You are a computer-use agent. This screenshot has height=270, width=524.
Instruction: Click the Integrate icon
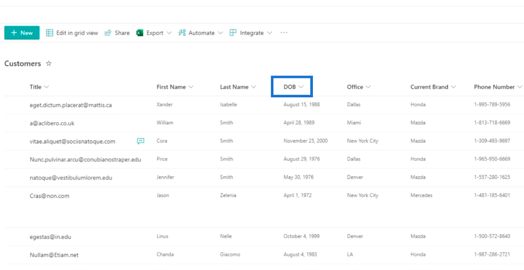click(233, 33)
